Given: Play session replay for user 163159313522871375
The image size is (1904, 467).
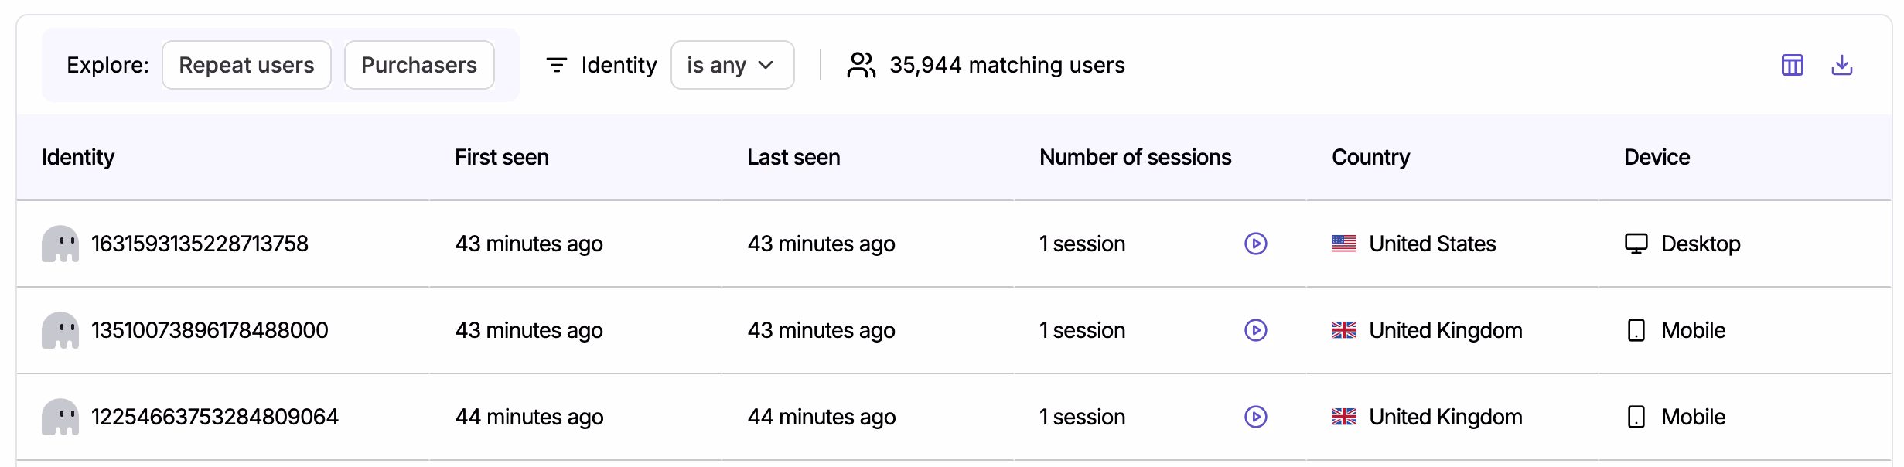Looking at the screenshot, I should (x=1255, y=243).
